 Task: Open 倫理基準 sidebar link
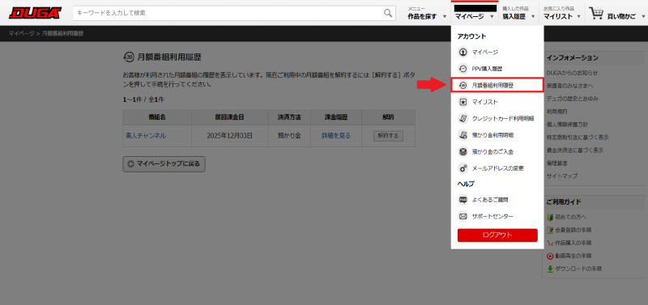pyautogui.click(x=556, y=163)
